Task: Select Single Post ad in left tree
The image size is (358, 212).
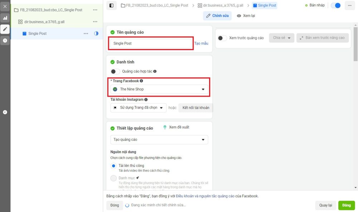Action: pyautogui.click(x=37, y=33)
